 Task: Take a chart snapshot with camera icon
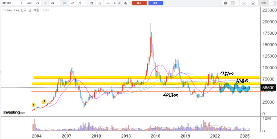tap(226, 3)
